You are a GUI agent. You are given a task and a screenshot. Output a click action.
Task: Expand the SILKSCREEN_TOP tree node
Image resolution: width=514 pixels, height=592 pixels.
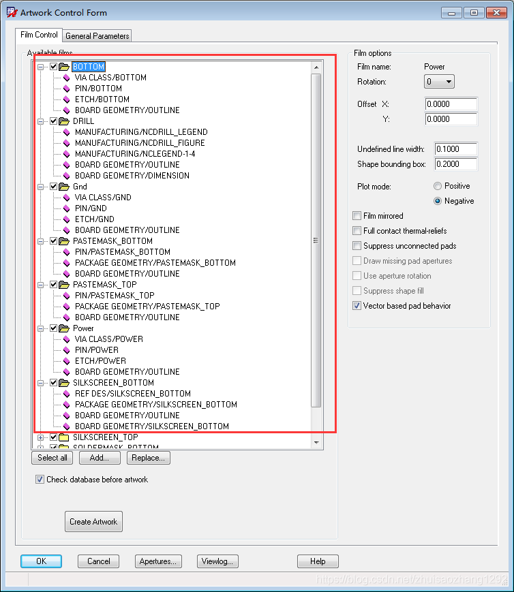pos(40,437)
